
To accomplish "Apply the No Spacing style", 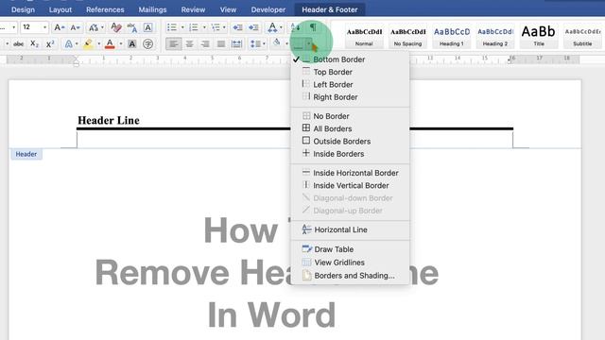I will pyautogui.click(x=407, y=37).
